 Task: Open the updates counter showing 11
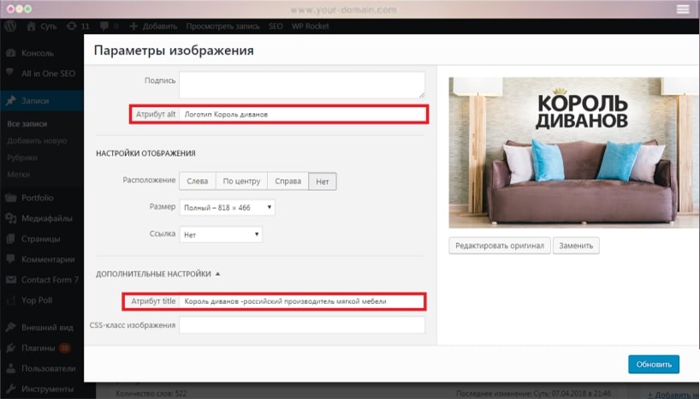(x=78, y=27)
